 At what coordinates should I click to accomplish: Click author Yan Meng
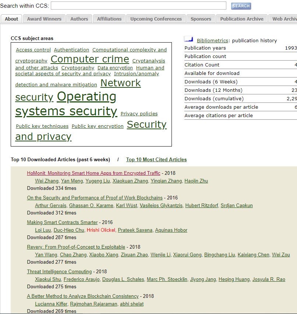(x=72, y=181)
